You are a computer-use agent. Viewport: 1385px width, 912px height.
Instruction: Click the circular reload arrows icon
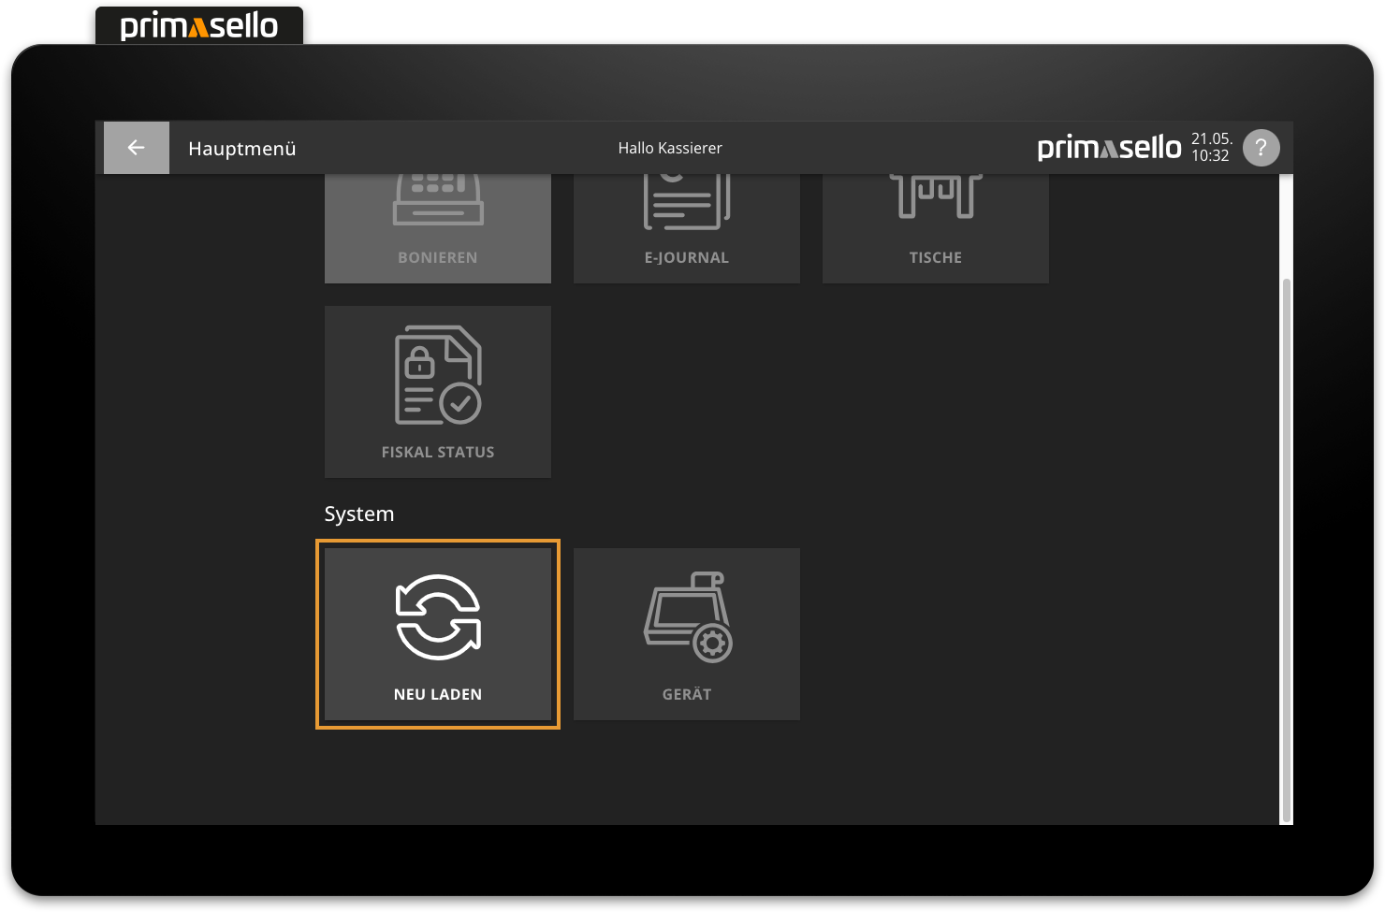(x=438, y=617)
